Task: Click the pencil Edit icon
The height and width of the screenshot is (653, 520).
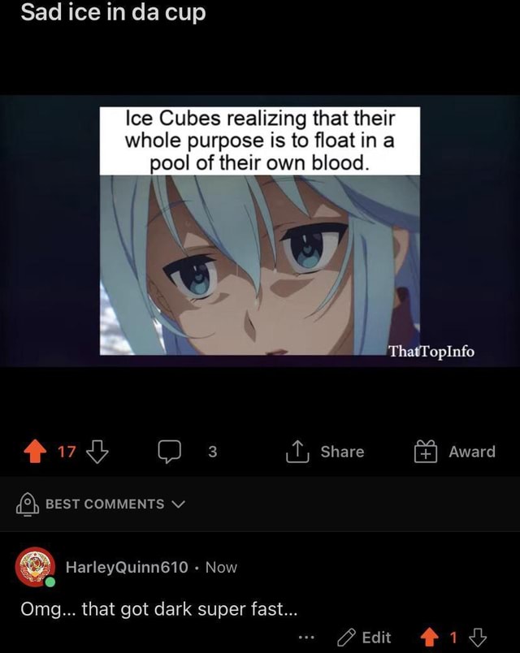Action: [346, 638]
